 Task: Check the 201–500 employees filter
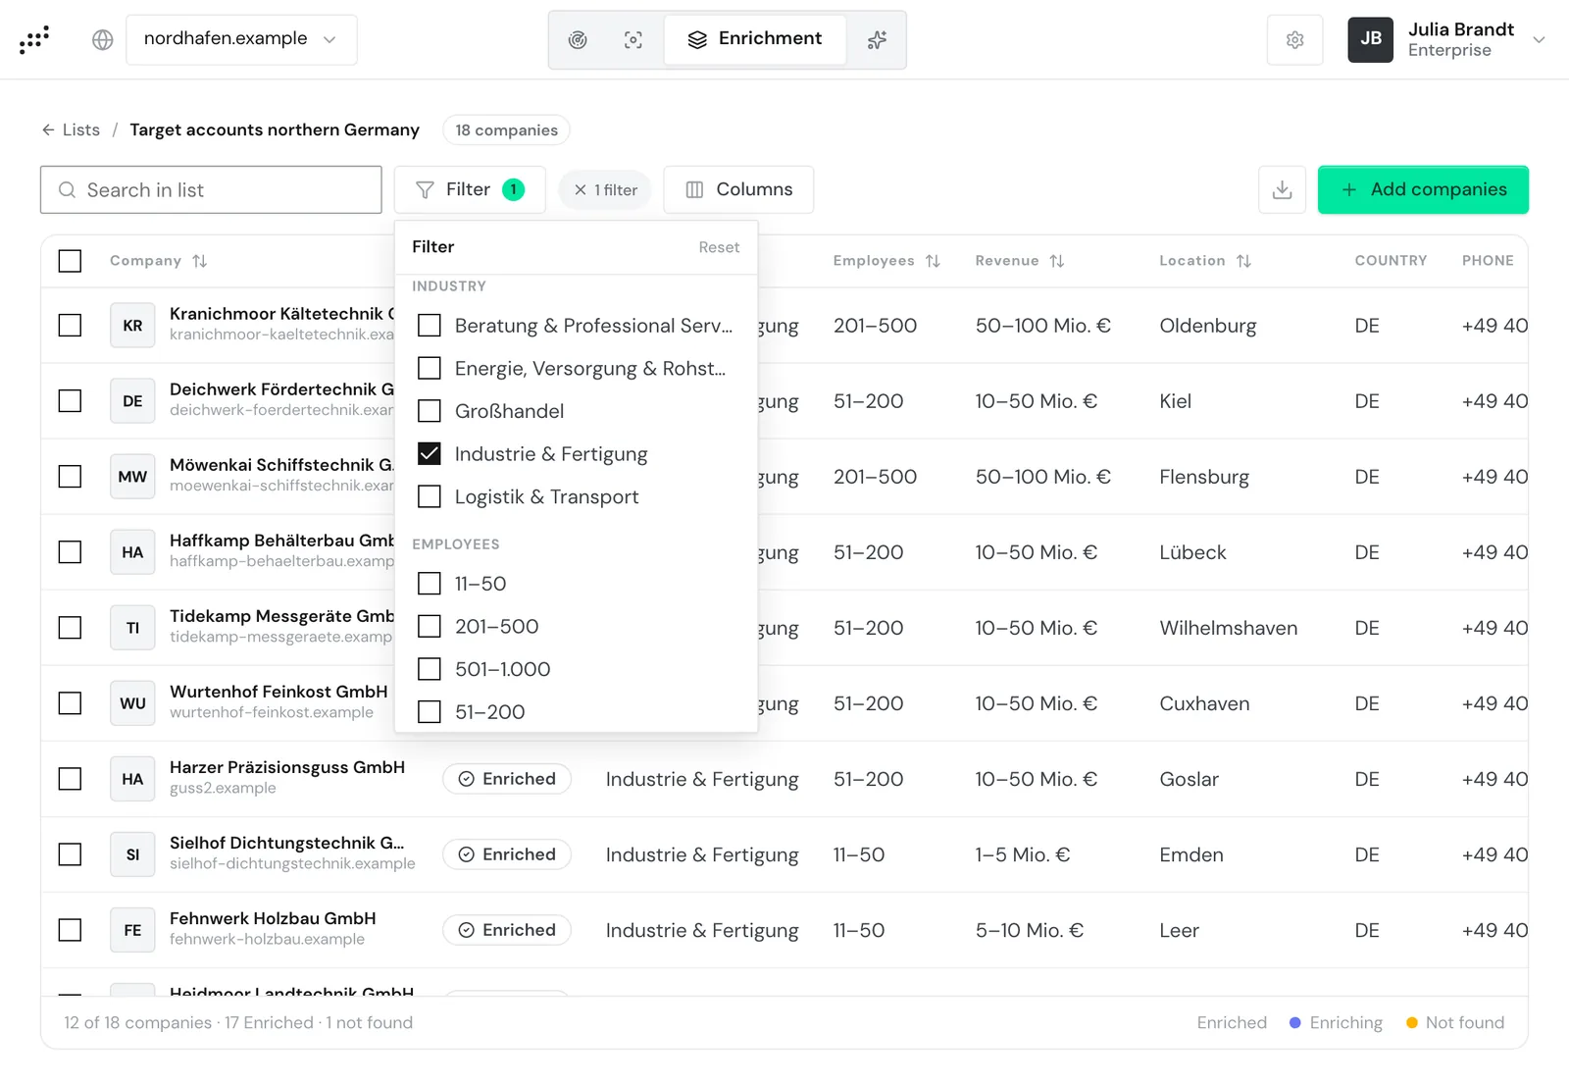coord(430,626)
